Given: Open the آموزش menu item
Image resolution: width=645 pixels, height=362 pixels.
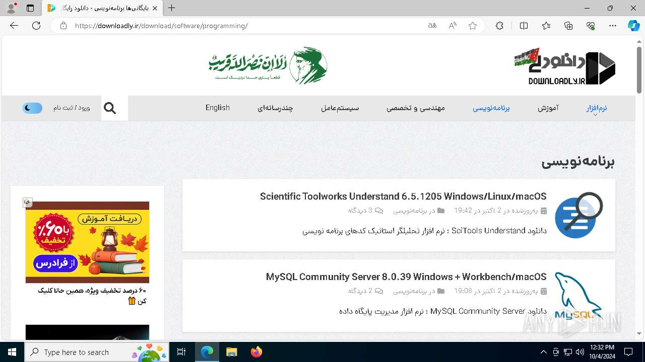Looking at the screenshot, I should [548, 108].
